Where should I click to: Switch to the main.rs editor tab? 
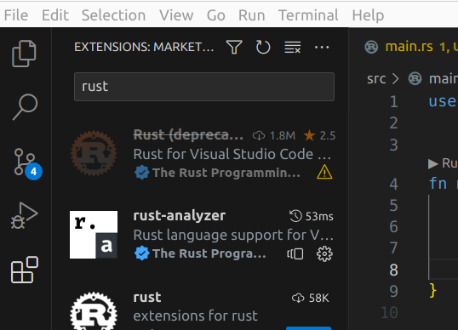point(410,47)
